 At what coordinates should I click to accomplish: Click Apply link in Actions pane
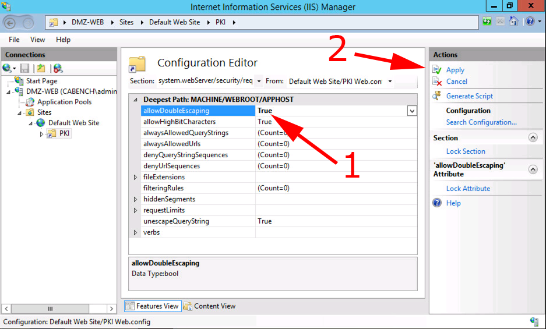(x=455, y=70)
